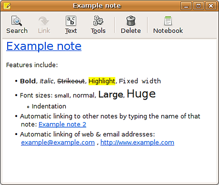
Task: Follow the 'Example note 2' link
Action: point(63,124)
